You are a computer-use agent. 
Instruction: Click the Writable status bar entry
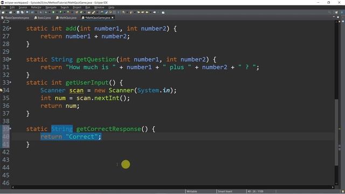(x=192, y=191)
